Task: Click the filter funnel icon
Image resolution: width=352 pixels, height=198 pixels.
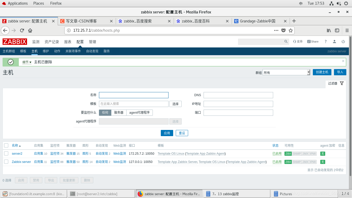Action: pyautogui.click(x=342, y=83)
